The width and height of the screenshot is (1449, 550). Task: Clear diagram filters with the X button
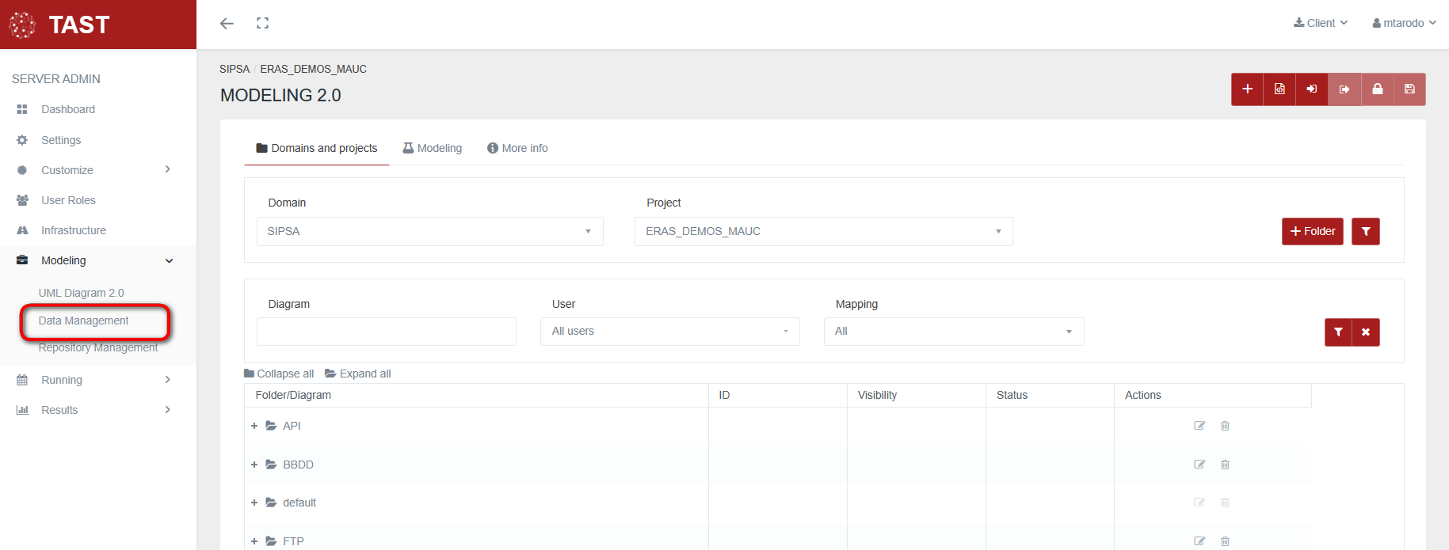[1365, 332]
